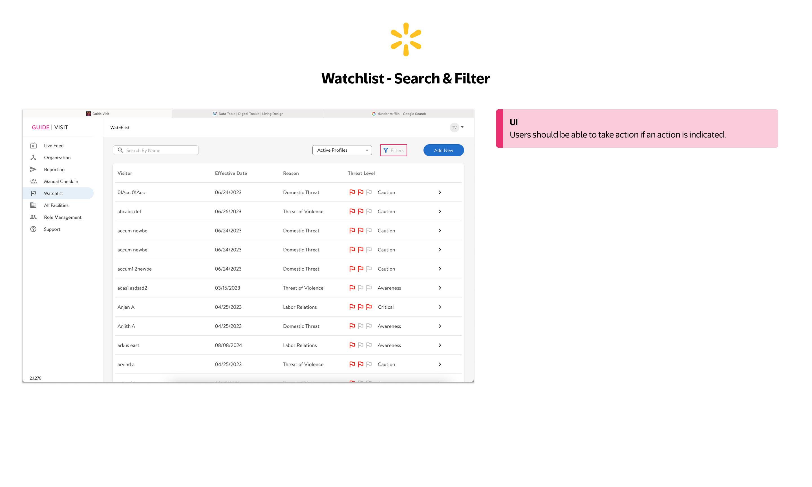Open the Active Profiles dropdown
The width and height of the screenshot is (812, 487).
point(342,150)
